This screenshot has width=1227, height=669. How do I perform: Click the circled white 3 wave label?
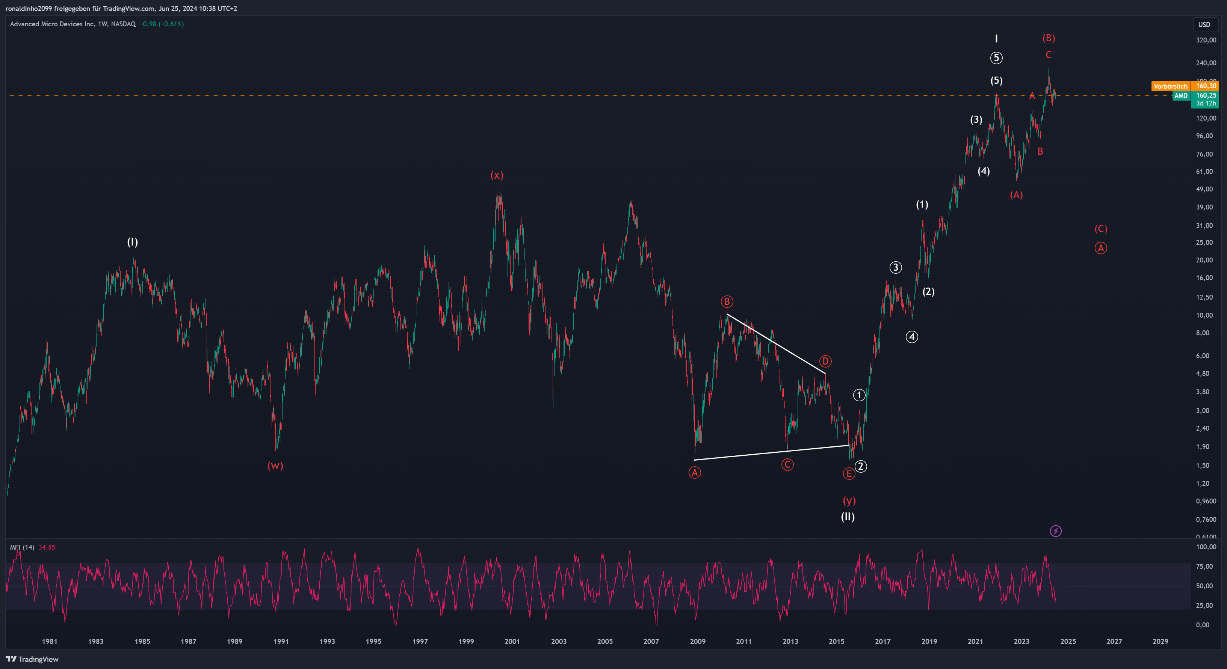click(896, 267)
